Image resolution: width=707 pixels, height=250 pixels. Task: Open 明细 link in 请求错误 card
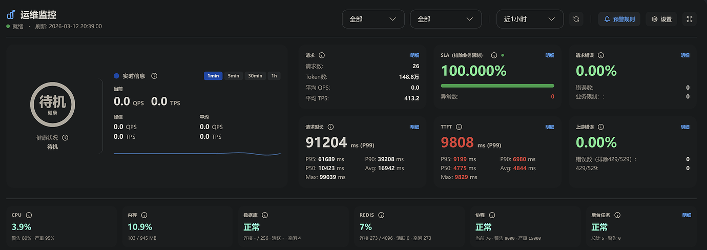685,55
